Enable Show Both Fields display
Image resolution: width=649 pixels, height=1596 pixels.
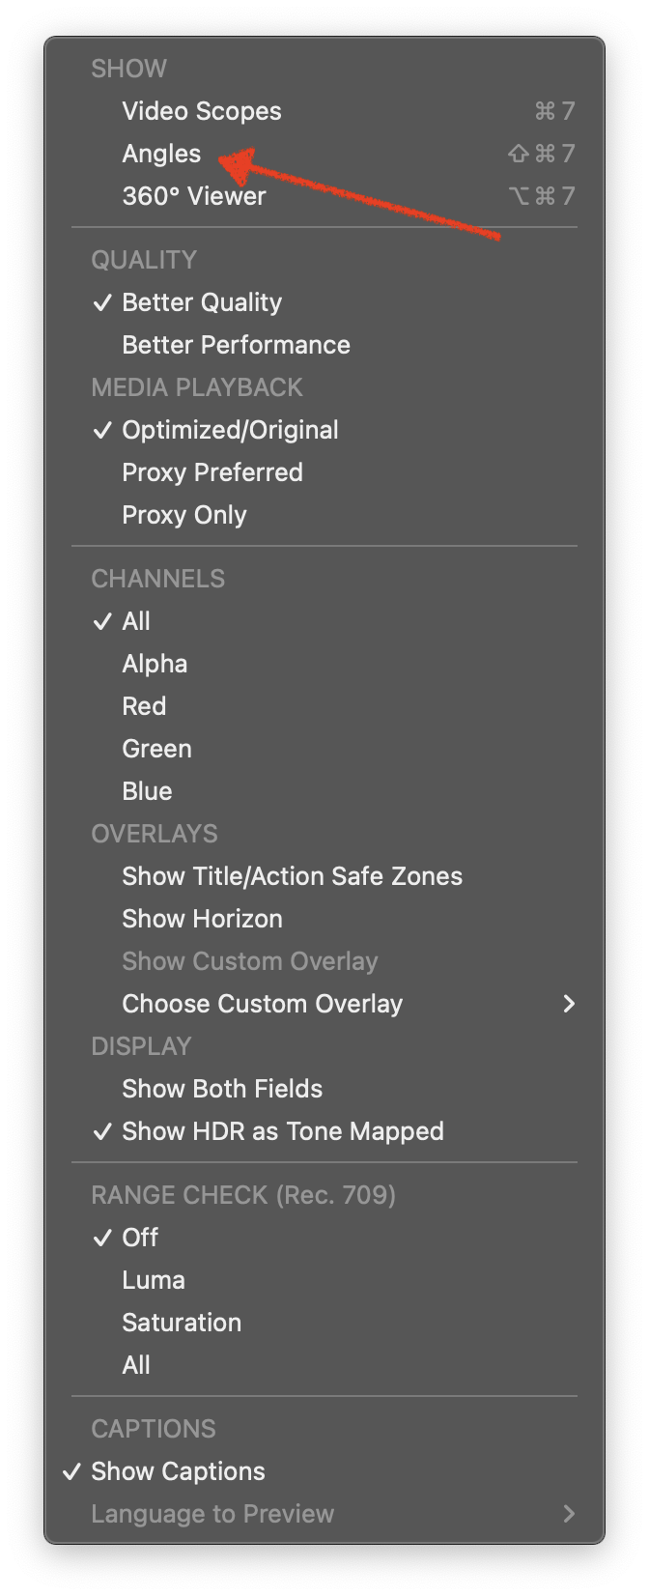click(324, 1089)
